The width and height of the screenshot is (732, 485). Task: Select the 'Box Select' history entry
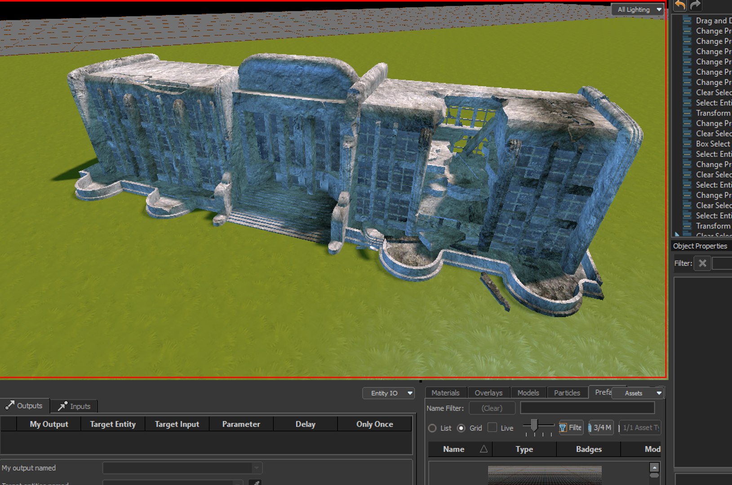point(713,144)
